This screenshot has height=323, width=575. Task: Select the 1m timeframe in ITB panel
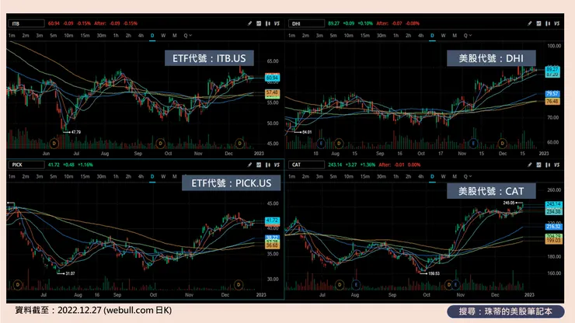[12, 36]
